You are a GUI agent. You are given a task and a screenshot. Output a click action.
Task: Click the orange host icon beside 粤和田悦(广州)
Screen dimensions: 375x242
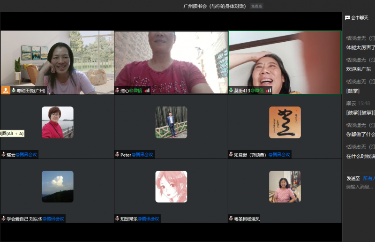pos(6,91)
